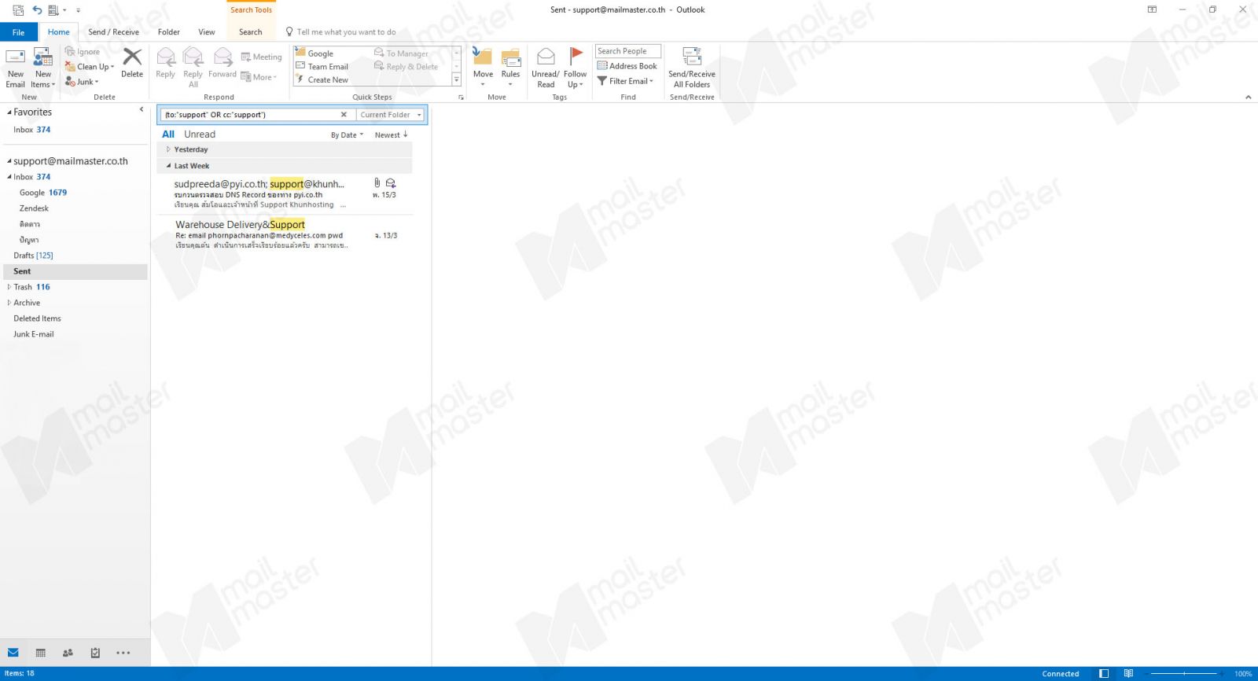Collapse the folder pane
Image resolution: width=1258 pixels, height=681 pixels.
click(x=142, y=110)
